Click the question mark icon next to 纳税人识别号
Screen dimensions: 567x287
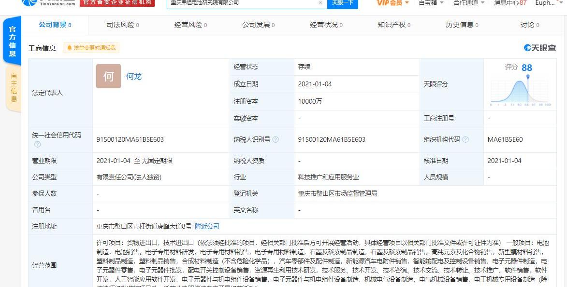[276, 139]
